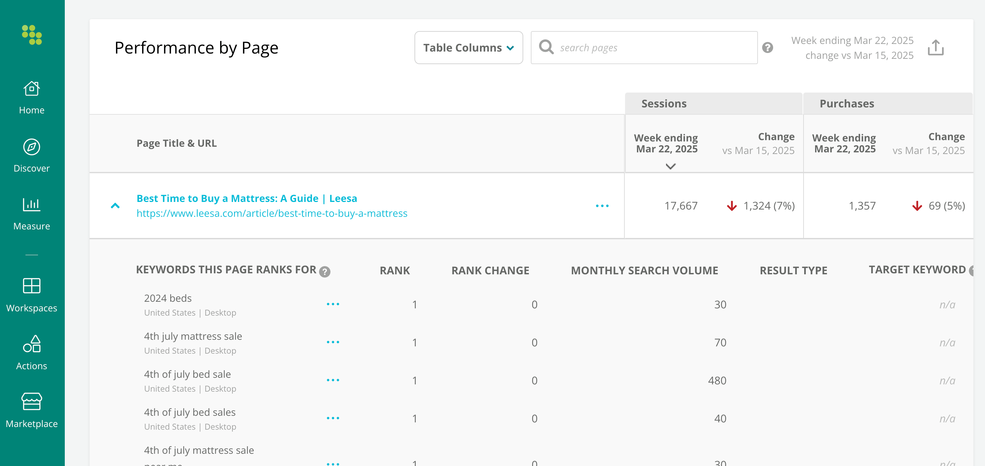The height and width of the screenshot is (466, 985).
Task: Collapse the Best Time to Buy row
Action: click(115, 206)
